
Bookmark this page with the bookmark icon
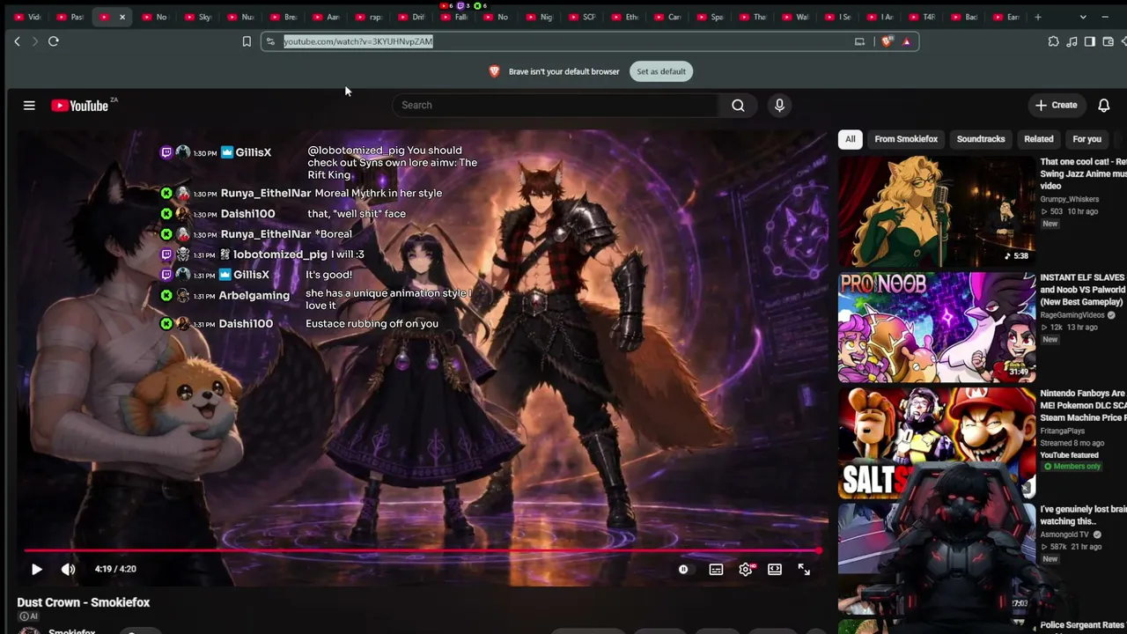[247, 41]
